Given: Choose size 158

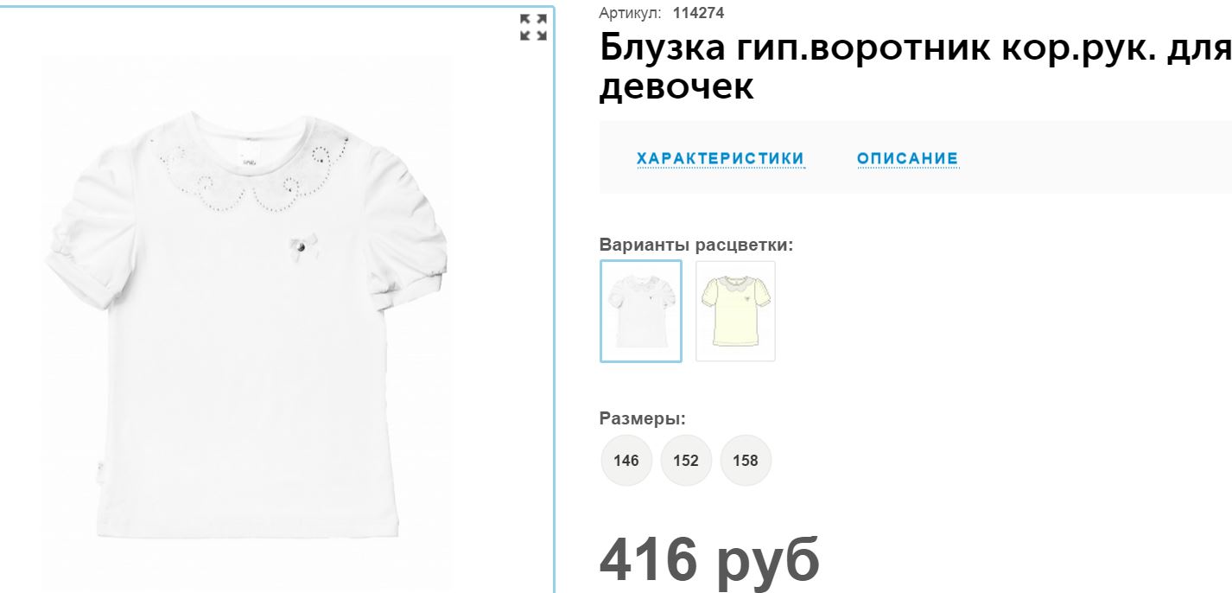Looking at the screenshot, I should tap(746, 460).
